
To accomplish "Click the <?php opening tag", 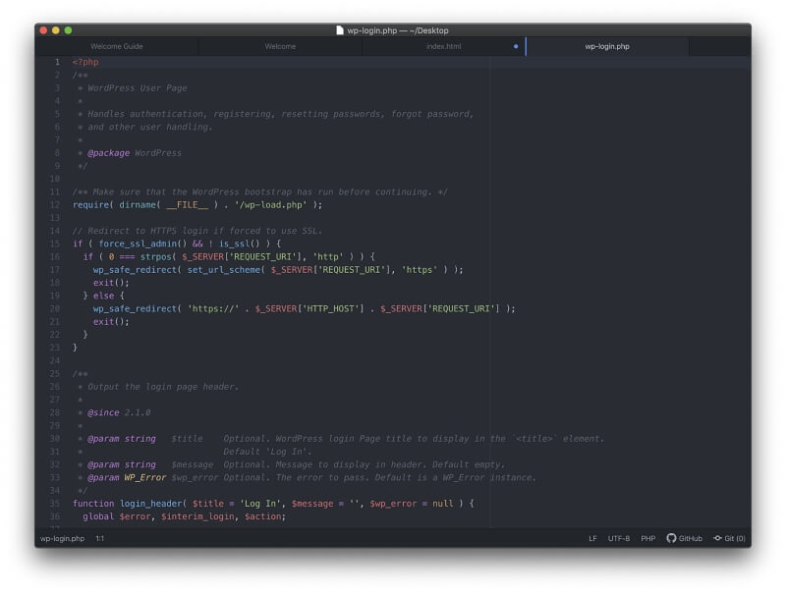I will [85, 62].
